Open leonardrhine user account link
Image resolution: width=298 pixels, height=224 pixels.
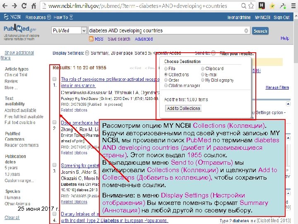pyautogui.click(x=239, y=17)
